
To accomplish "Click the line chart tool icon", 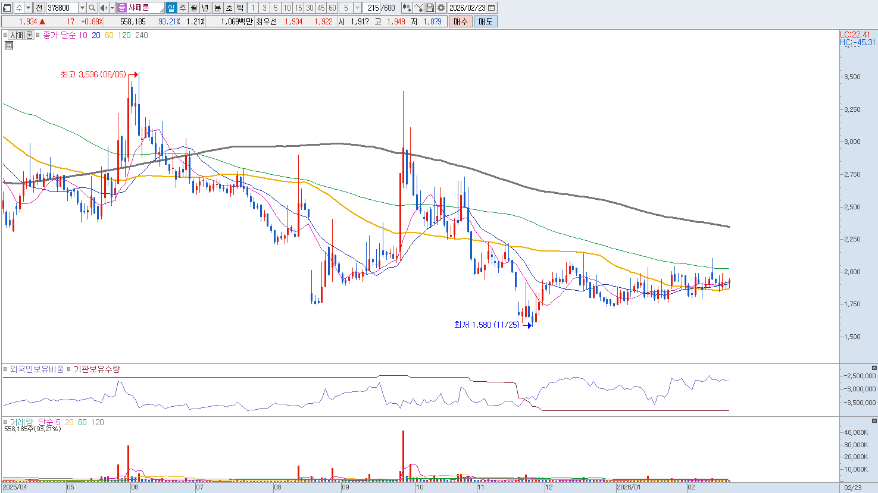I will coord(418,8).
